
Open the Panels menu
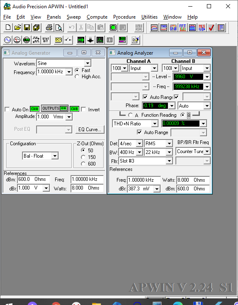pyautogui.click(x=54, y=17)
